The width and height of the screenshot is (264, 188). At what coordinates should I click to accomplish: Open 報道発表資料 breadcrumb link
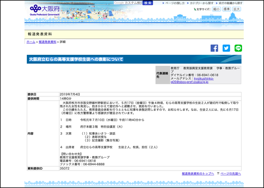coord(48,42)
